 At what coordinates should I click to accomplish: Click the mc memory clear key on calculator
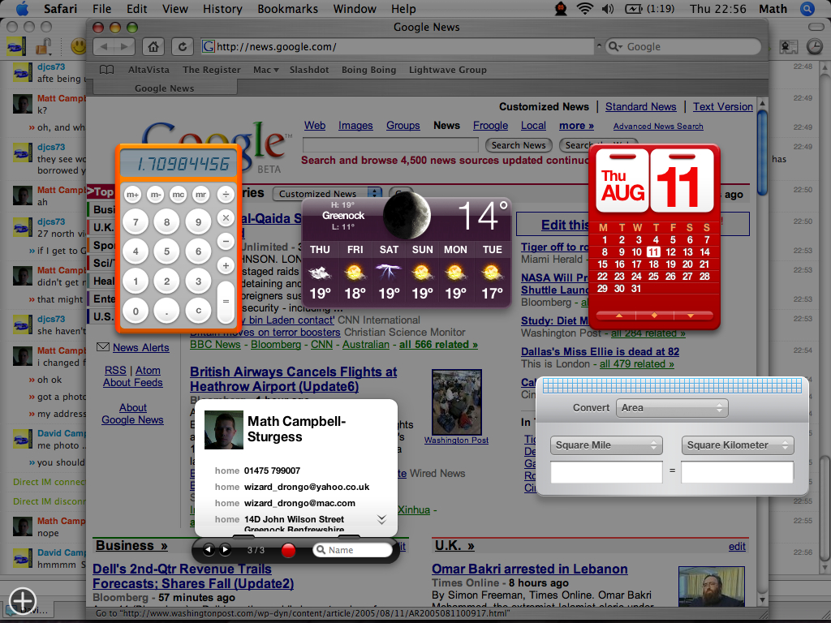pyautogui.click(x=178, y=195)
